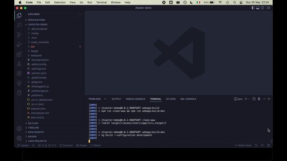
Task: Toggle the primary sidebar layout icon
Action: [x=253, y=8]
